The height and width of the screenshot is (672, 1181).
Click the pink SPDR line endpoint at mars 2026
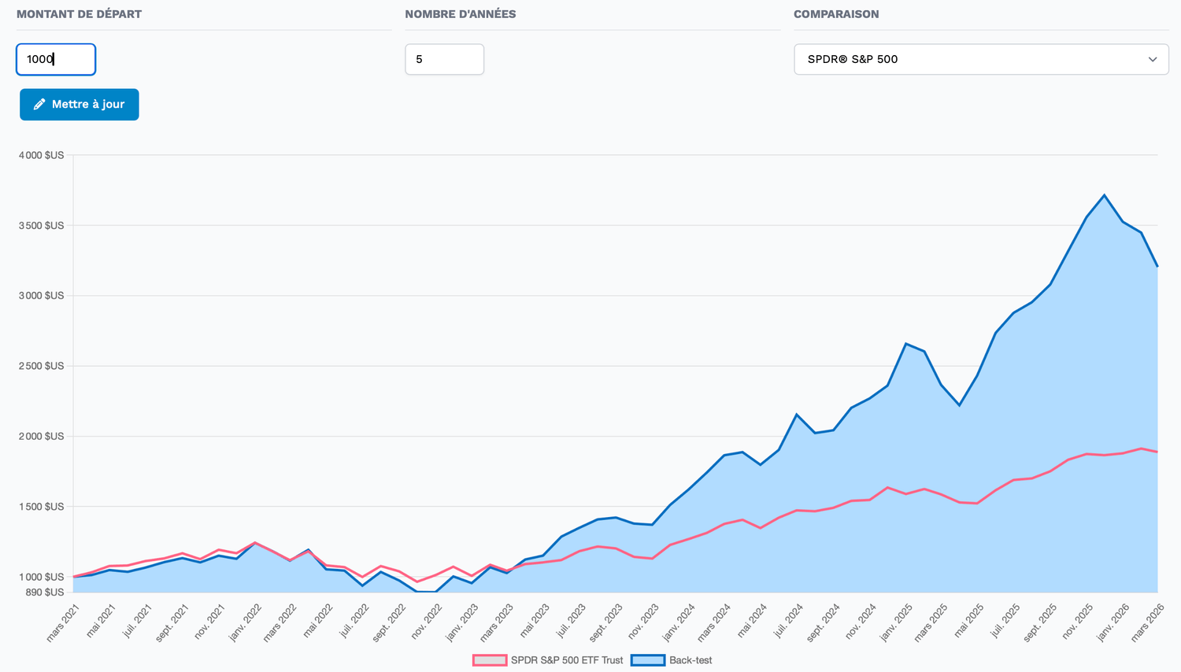(x=1157, y=452)
